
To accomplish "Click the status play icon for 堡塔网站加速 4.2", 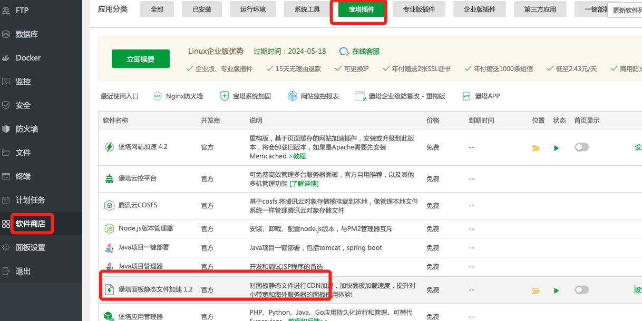I will 556,148.
